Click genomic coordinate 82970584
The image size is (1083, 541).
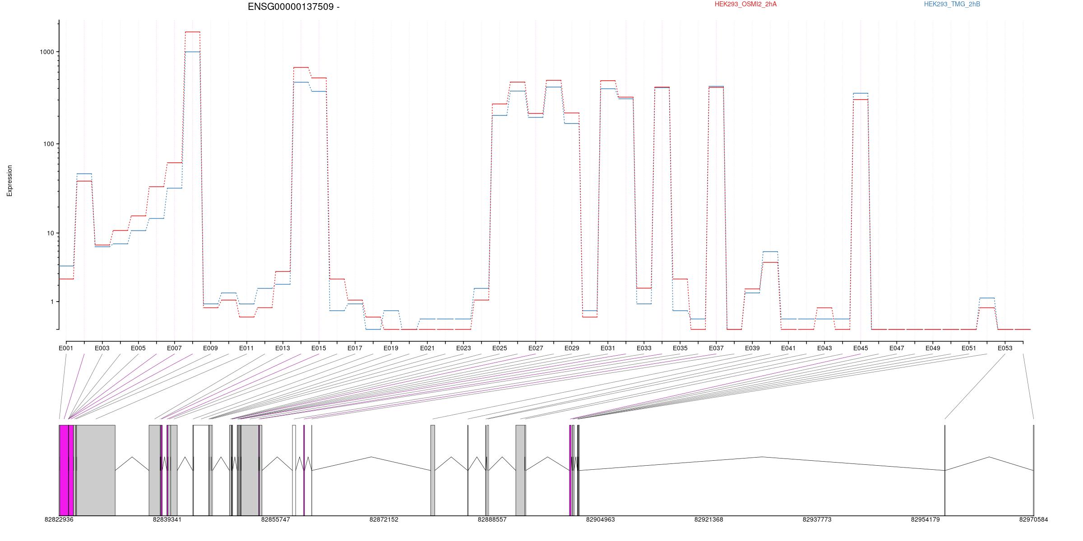click(1034, 519)
